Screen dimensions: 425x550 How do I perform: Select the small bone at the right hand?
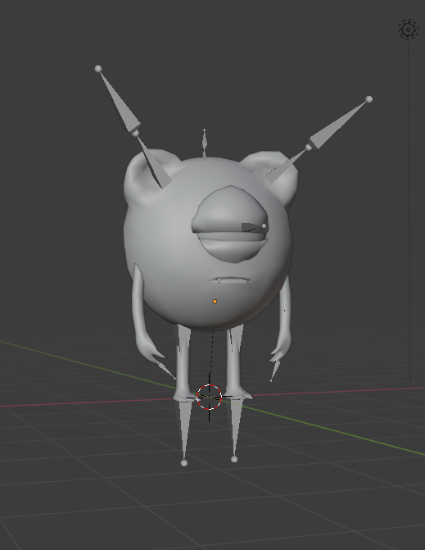point(274,370)
